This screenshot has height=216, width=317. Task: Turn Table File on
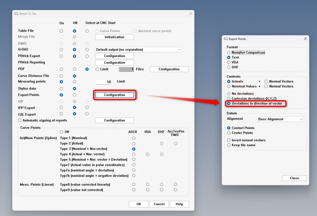click(x=61, y=31)
